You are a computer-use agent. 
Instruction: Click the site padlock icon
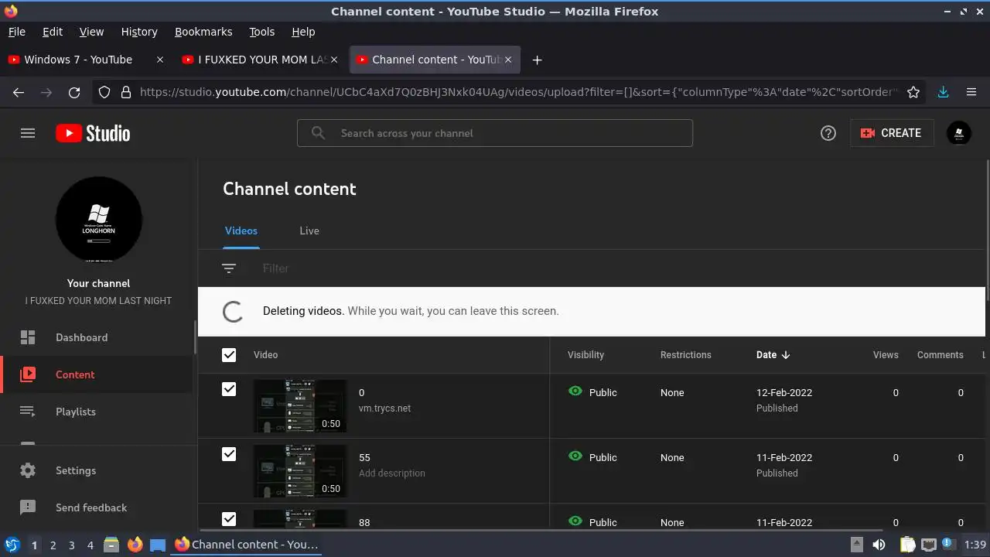pos(125,92)
